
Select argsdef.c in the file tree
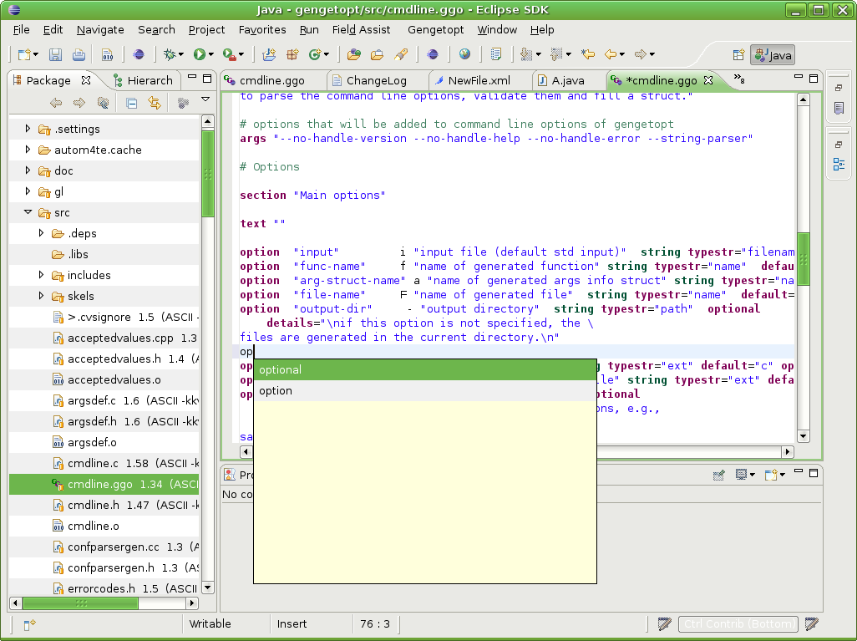pyautogui.click(x=92, y=400)
